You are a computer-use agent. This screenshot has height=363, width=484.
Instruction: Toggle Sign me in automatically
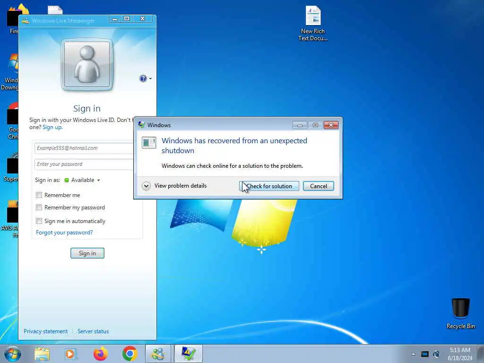pyautogui.click(x=39, y=221)
